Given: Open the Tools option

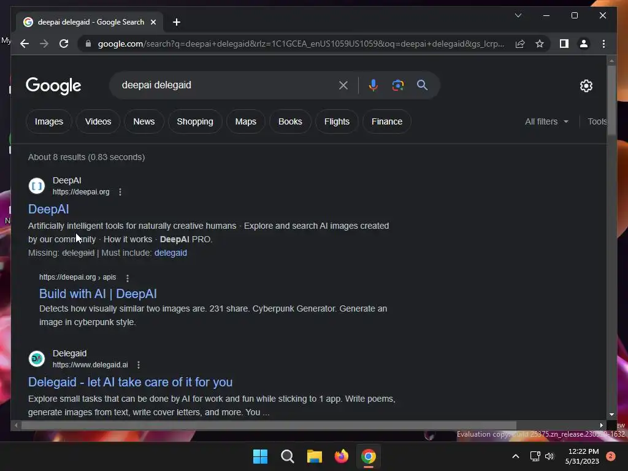Looking at the screenshot, I should coord(597,121).
